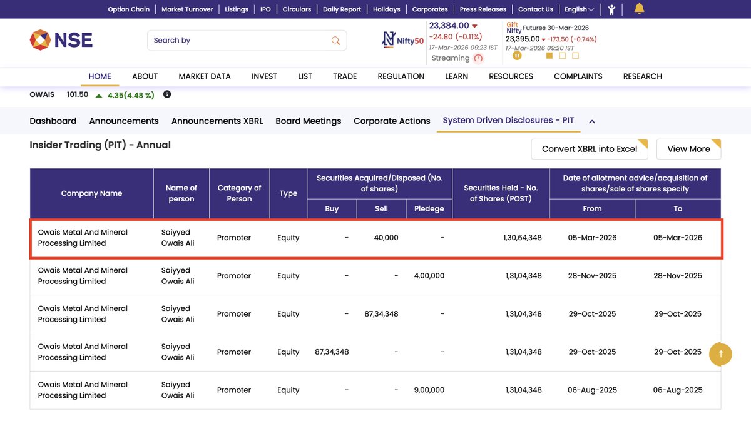Click the 06-Aug-2025 To date cell
Image resolution: width=751 pixels, height=421 pixels.
click(678, 390)
